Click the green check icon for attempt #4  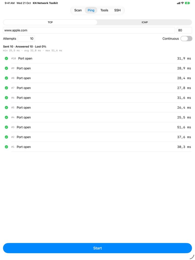tap(6, 117)
